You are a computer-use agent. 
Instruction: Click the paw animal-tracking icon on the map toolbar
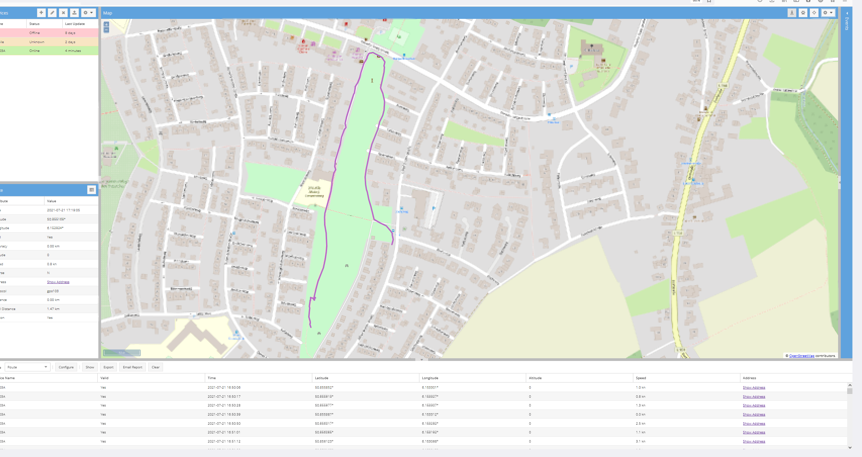point(803,13)
